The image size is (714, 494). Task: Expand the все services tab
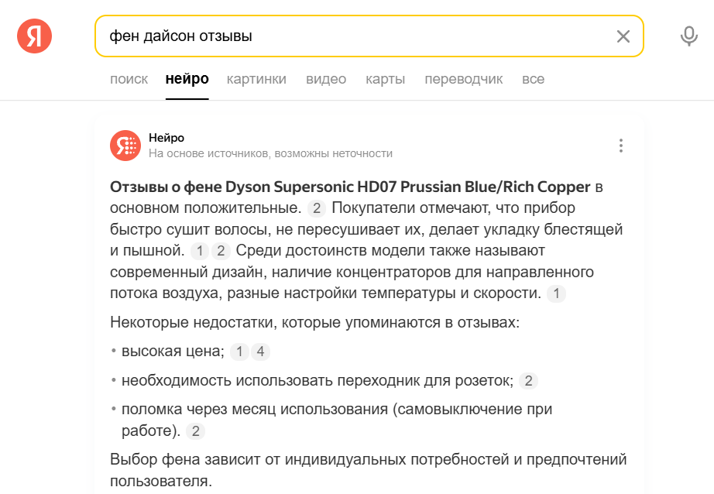(x=533, y=79)
